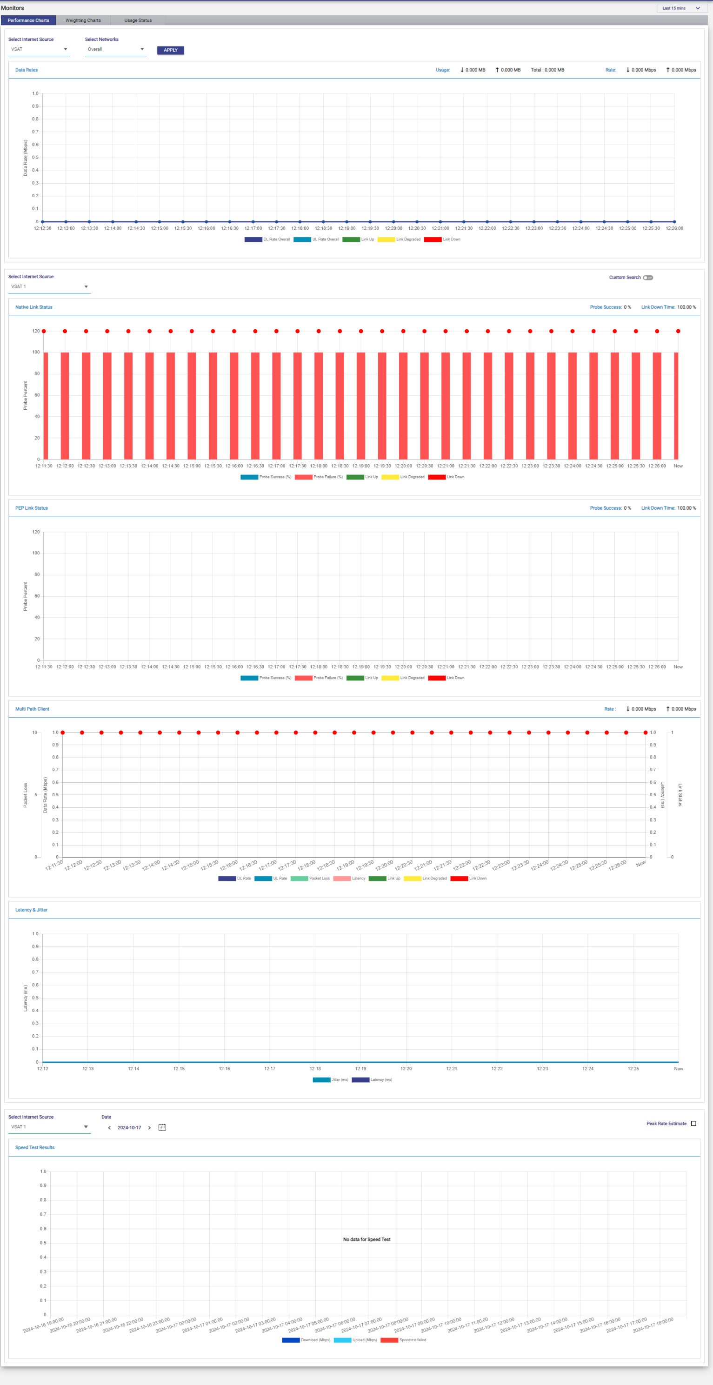This screenshot has width=713, height=1385.
Task: Open the calendar date picker icon
Action: tap(162, 1127)
